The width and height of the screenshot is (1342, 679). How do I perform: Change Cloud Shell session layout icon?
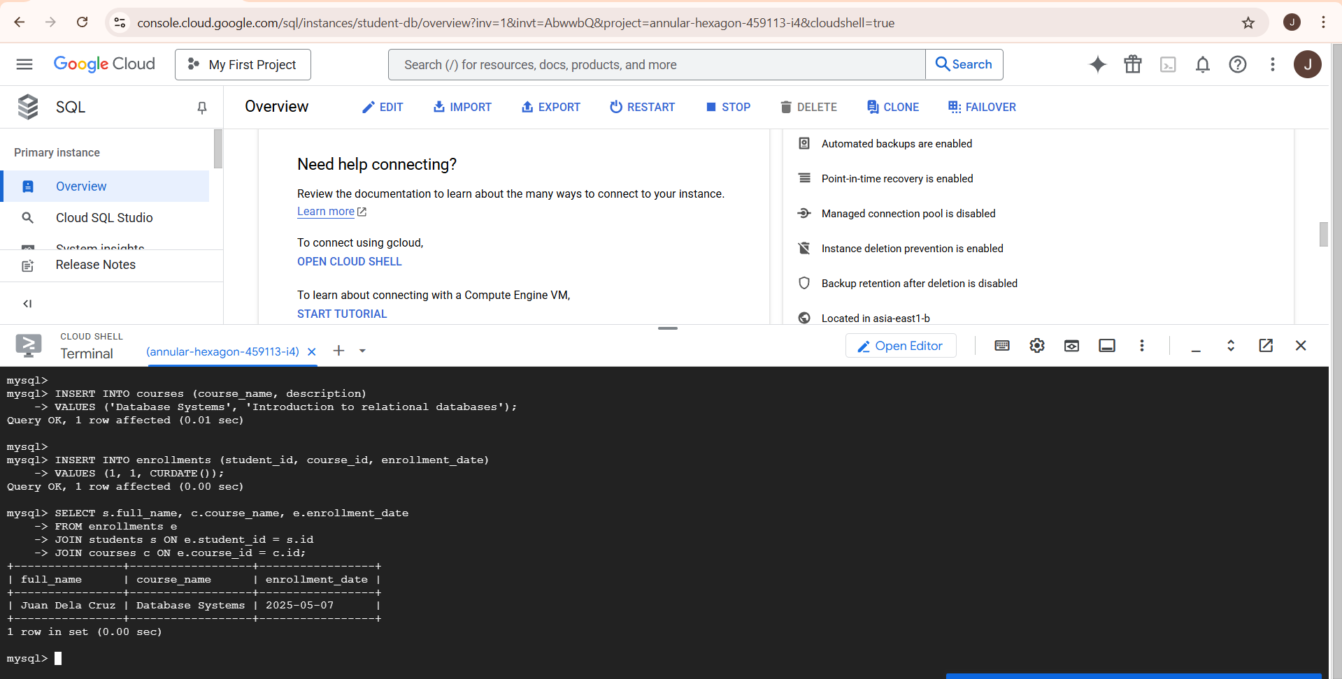(1107, 346)
